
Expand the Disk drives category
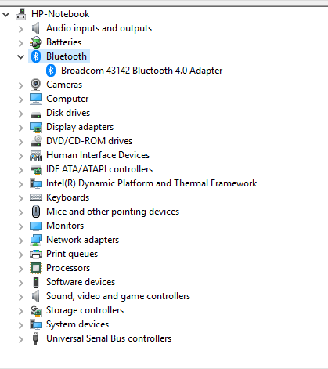coord(21,114)
